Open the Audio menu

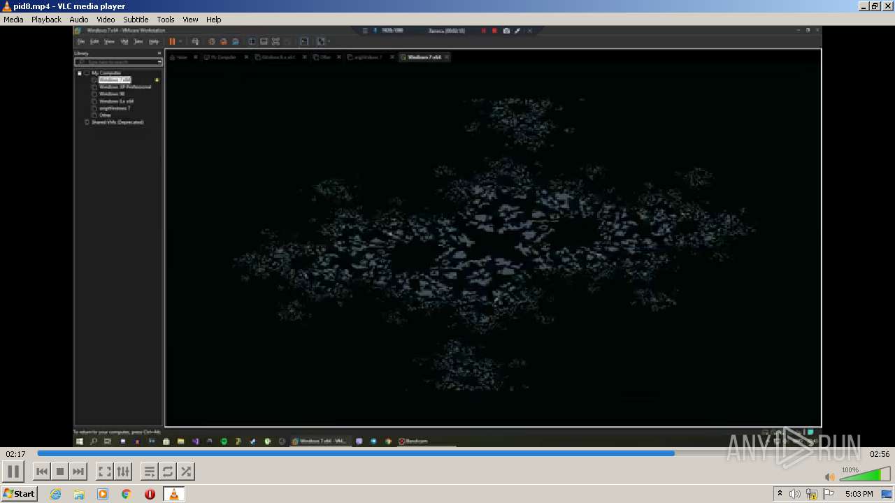click(79, 20)
